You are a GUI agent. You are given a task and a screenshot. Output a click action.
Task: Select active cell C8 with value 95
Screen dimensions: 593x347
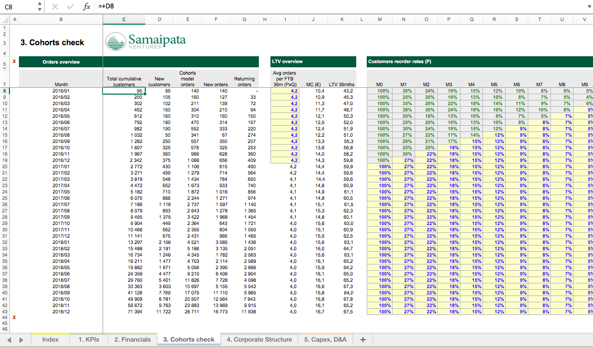124,91
